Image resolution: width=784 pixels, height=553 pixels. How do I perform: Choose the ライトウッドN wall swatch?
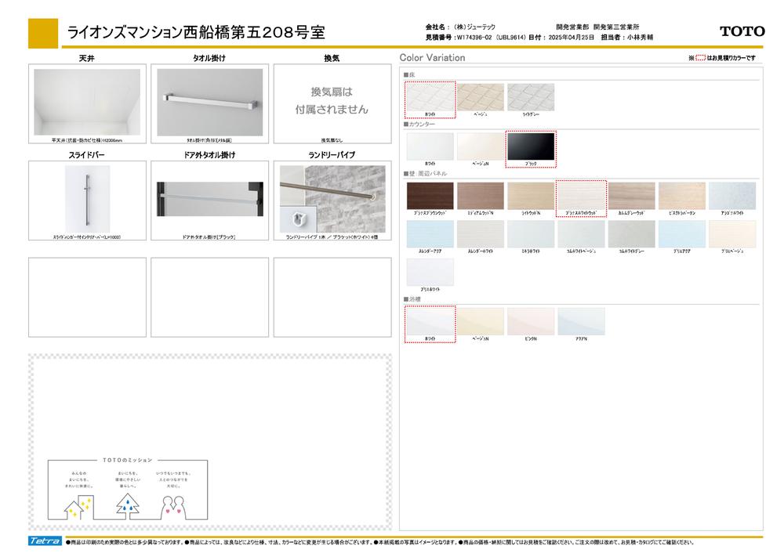(x=531, y=196)
